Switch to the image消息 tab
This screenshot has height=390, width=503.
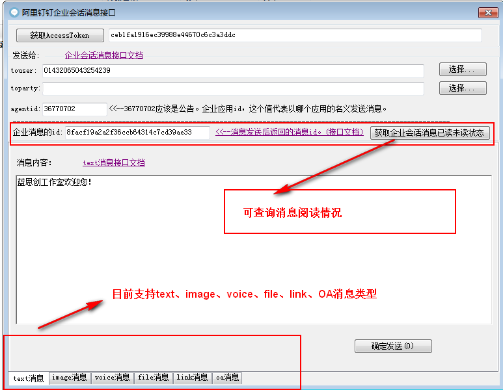[69, 378]
